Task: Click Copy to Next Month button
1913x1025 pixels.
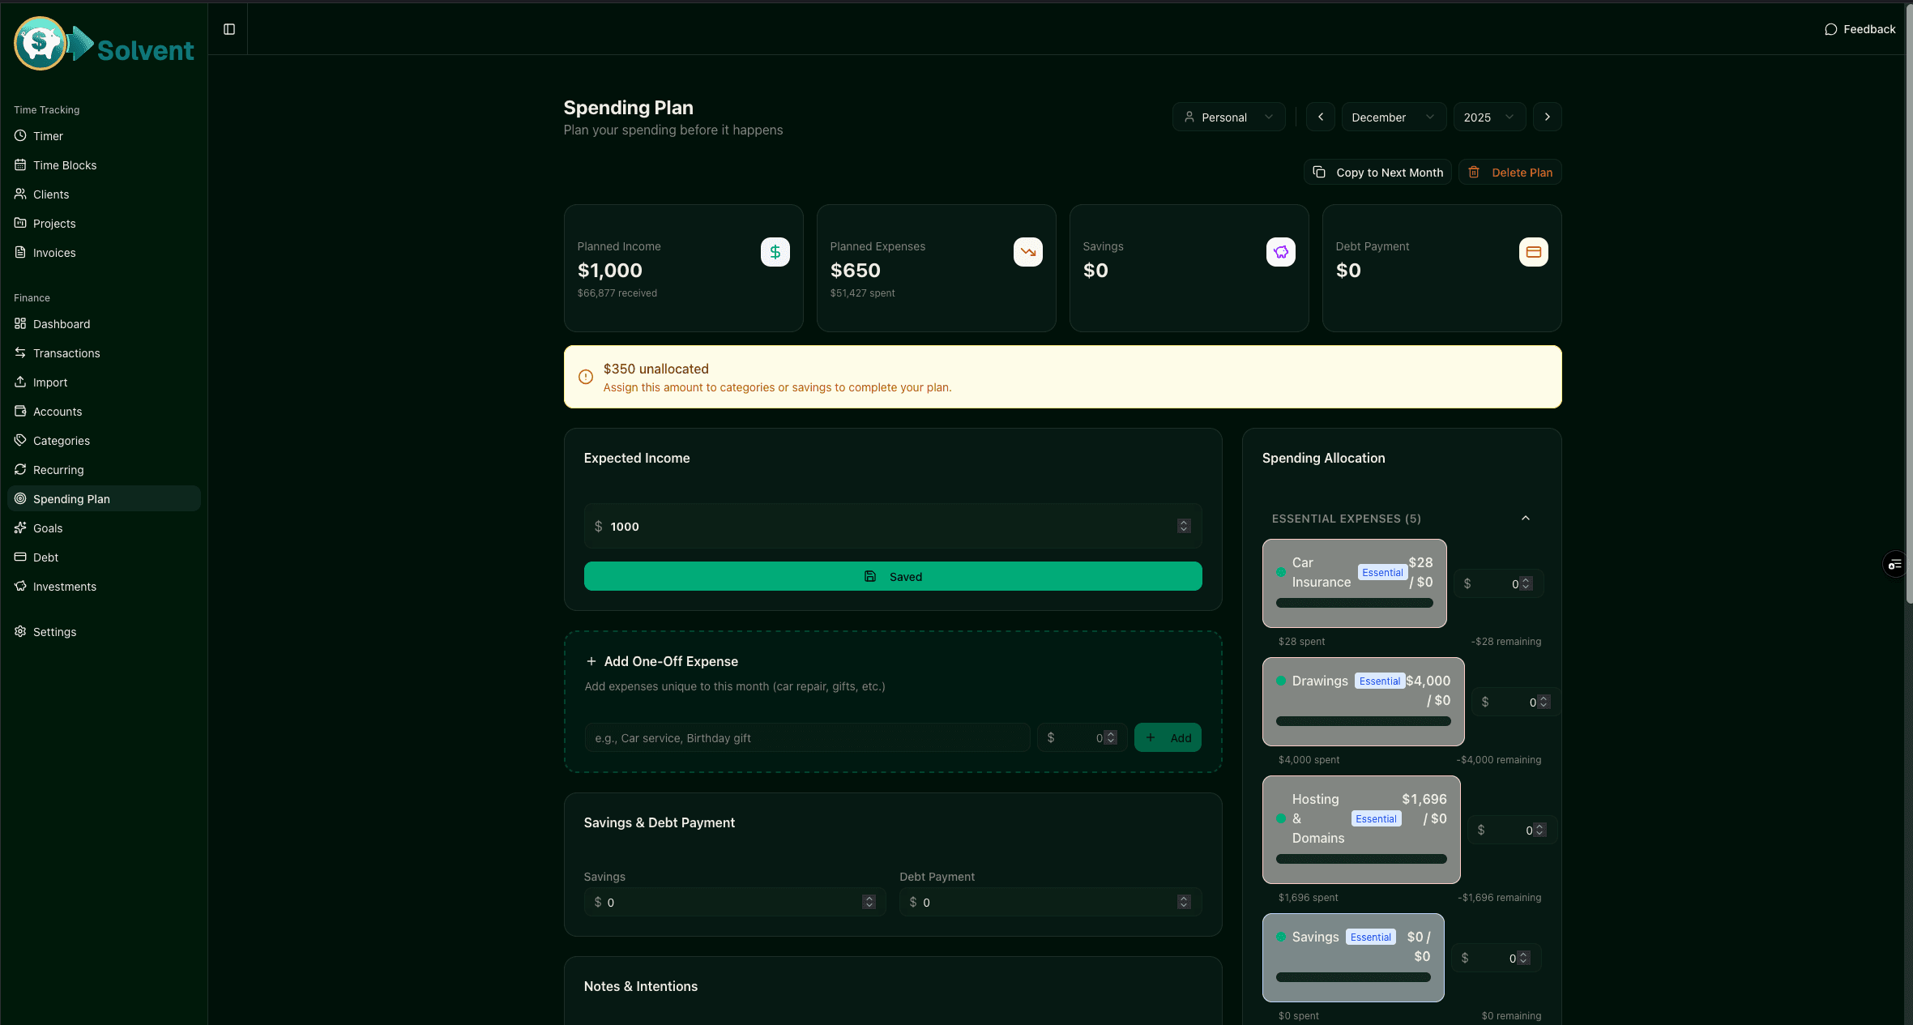Action: point(1377,173)
